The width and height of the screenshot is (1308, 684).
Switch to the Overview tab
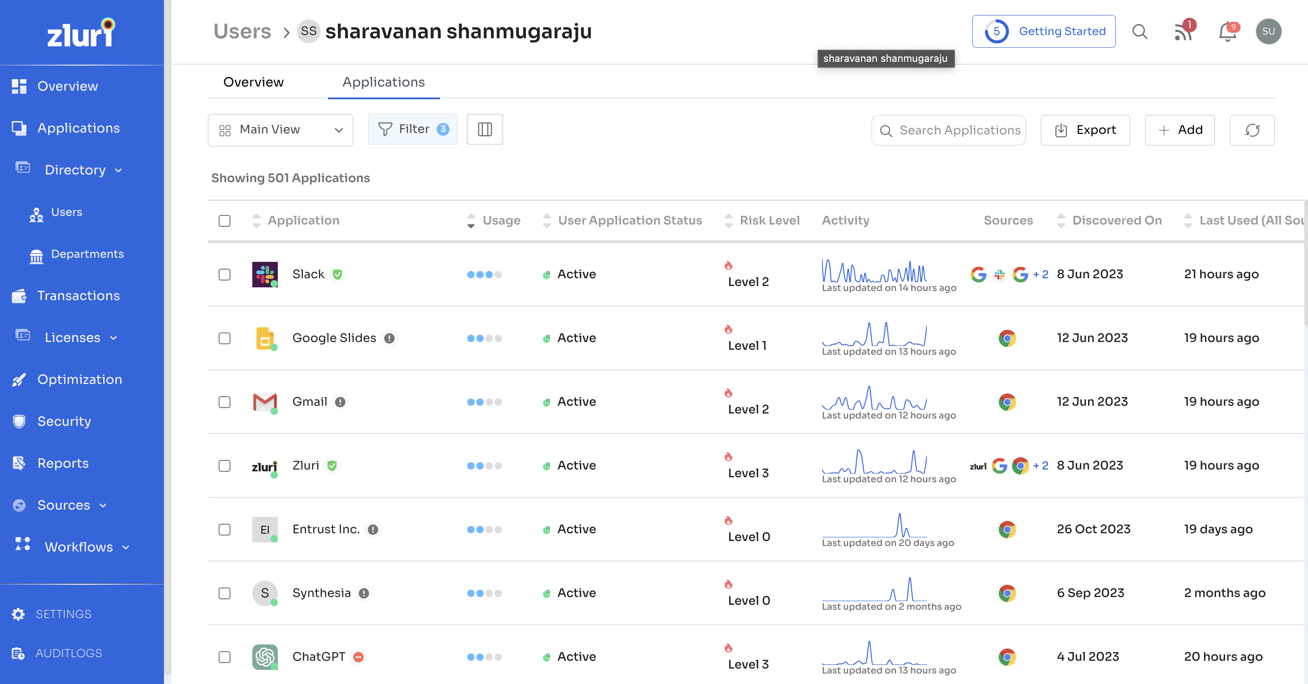(x=253, y=81)
